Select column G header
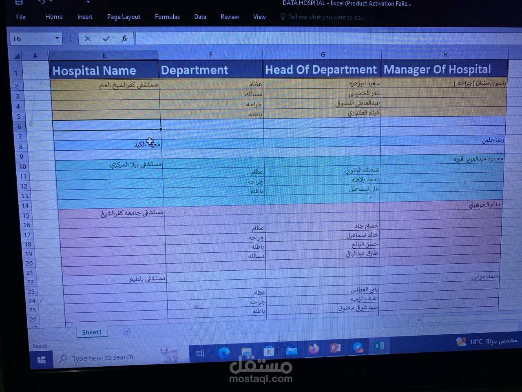Screen dimensions: 522x392 click(323, 55)
